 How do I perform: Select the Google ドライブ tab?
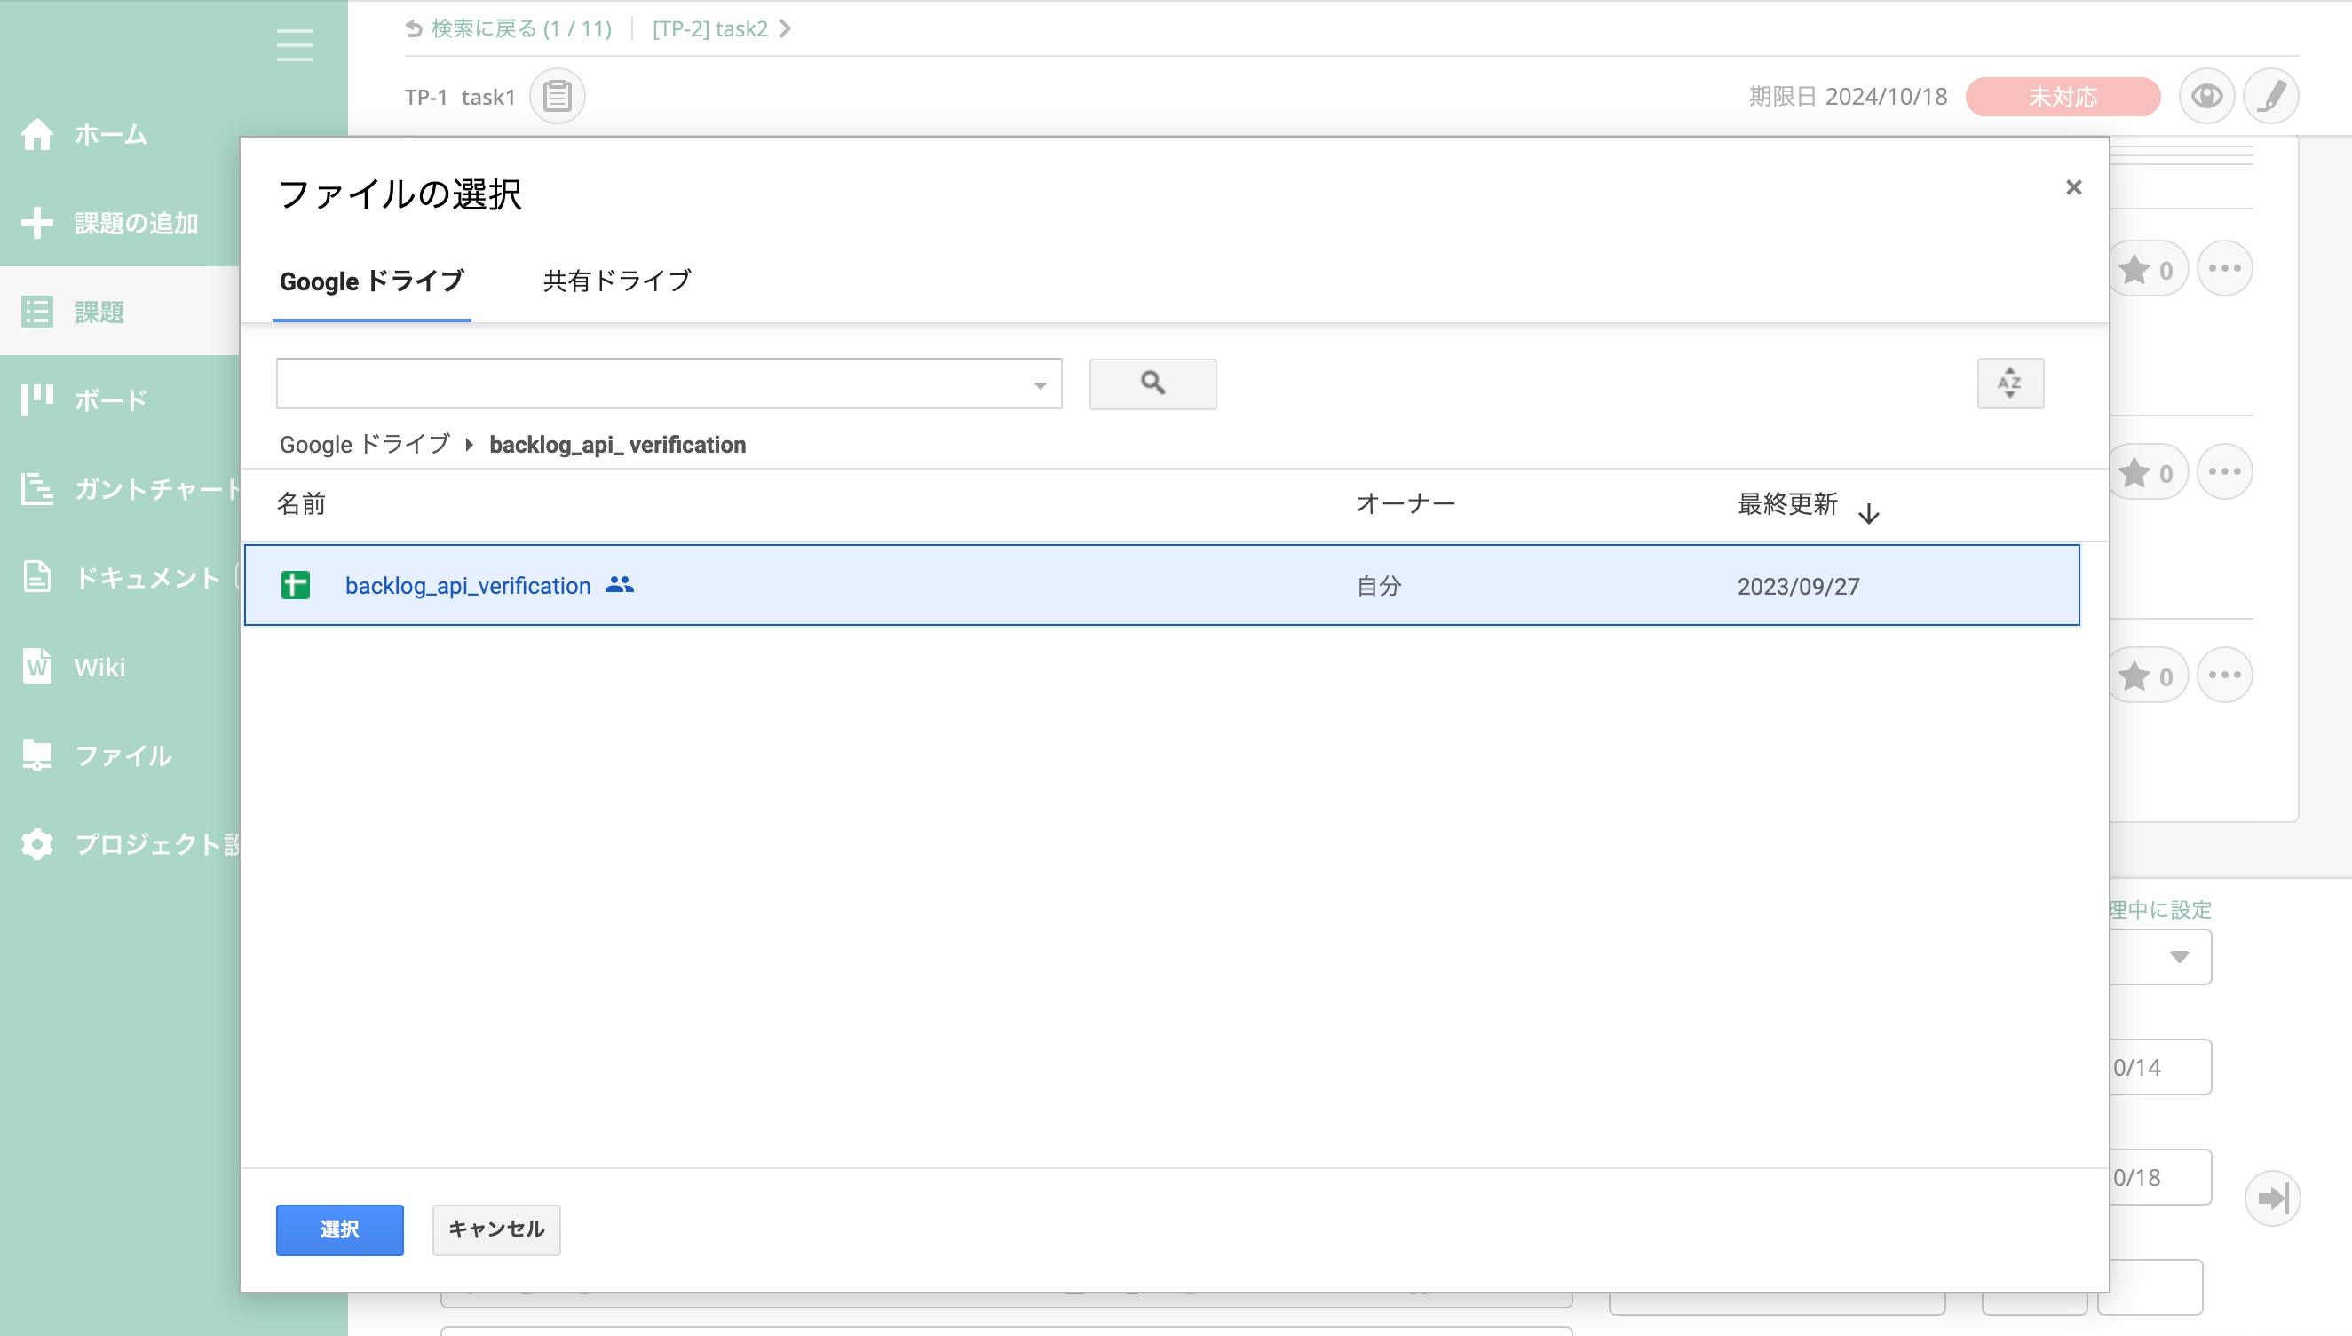click(372, 281)
